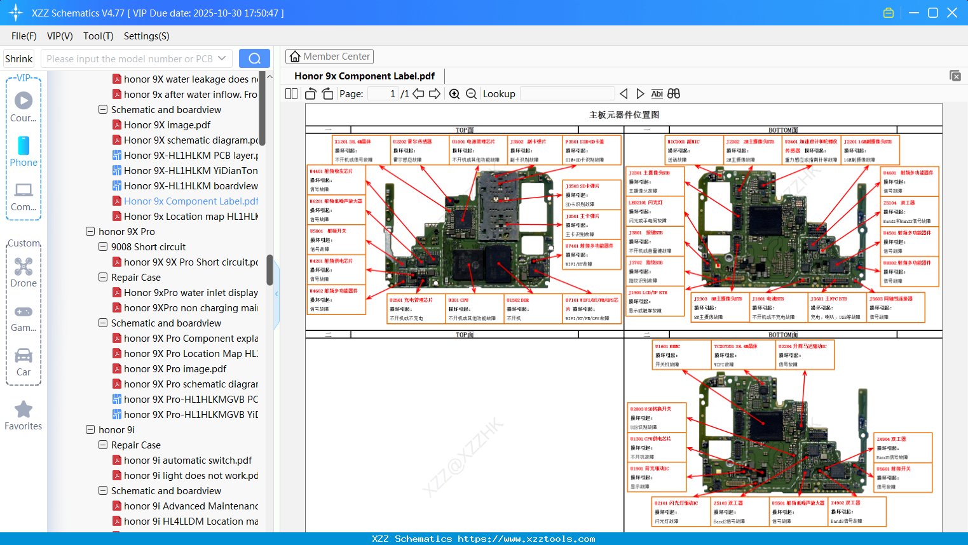This screenshot has width=968, height=545.
Task: Click the binoculars find icon
Action: point(674,94)
